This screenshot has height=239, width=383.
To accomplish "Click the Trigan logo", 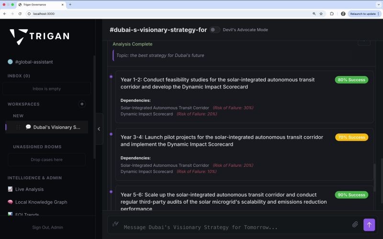I will pos(39,36).
